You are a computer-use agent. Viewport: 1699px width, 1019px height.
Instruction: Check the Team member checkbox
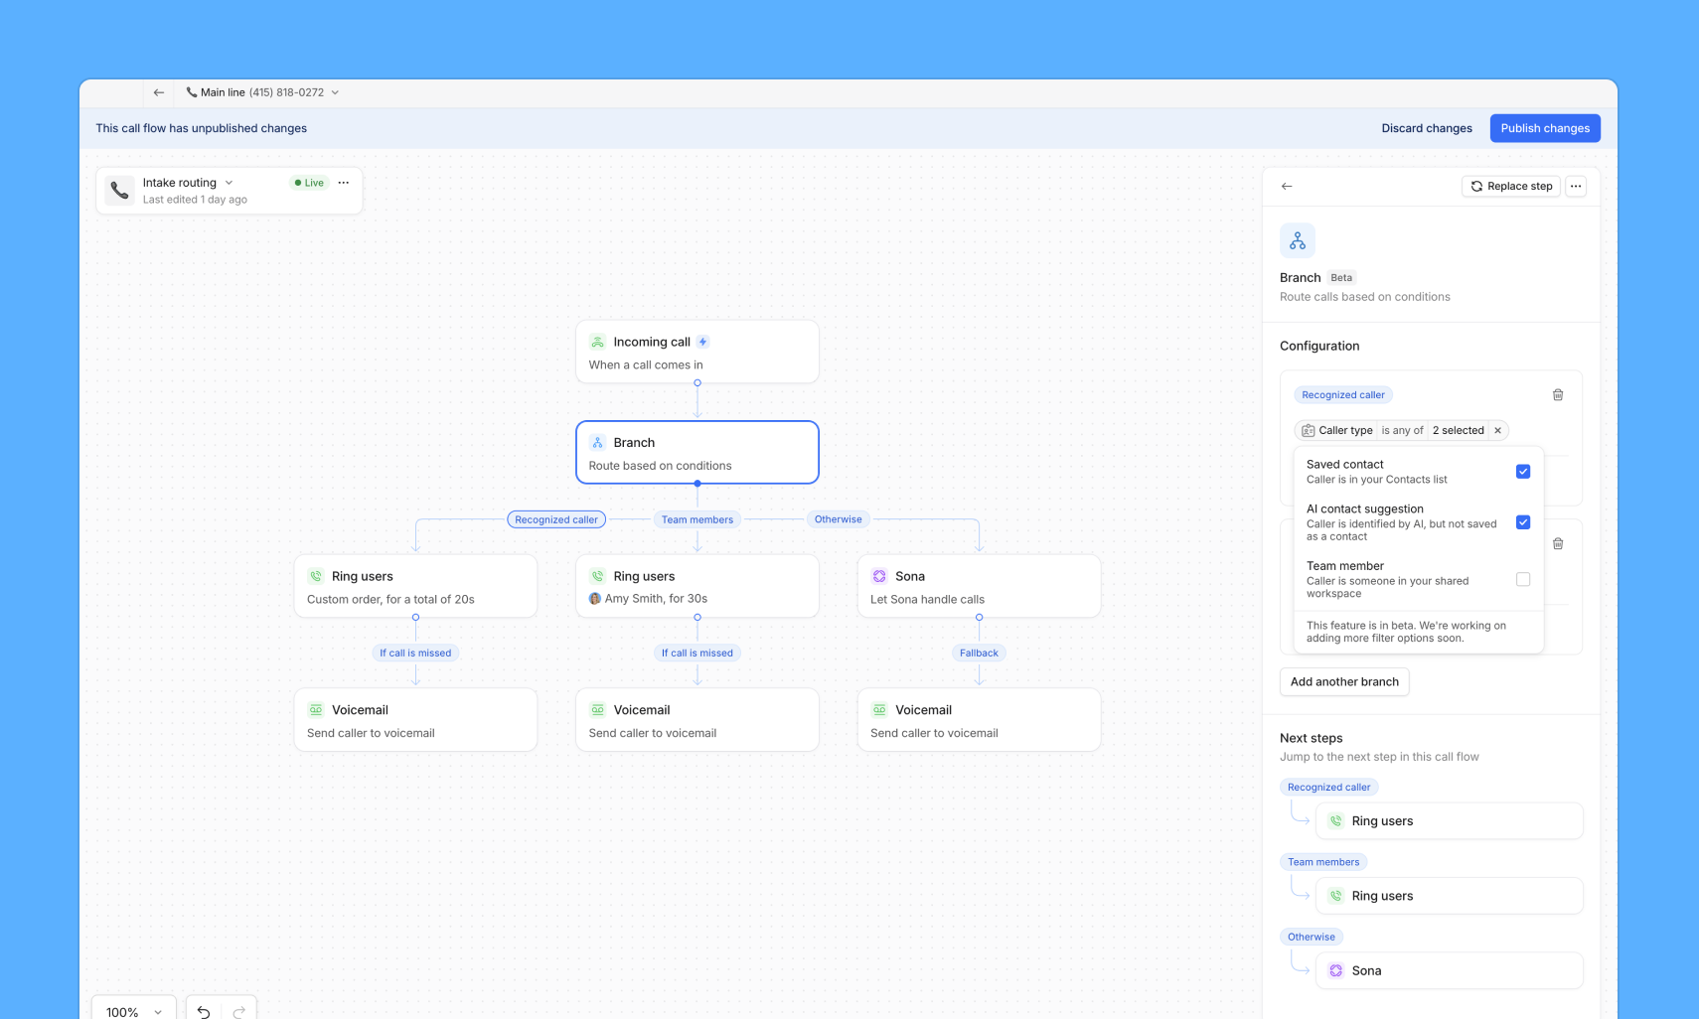pos(1523,579)
